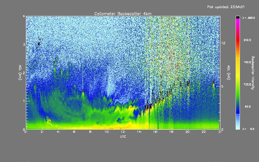This screenshot has height=162, width=259.
Task: Click the '6:' hour tick on time axis
Action: tap(74, 132)
